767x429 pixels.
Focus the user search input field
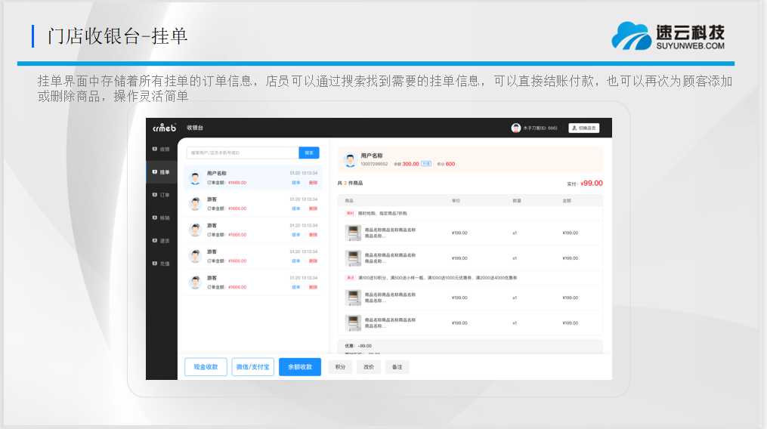pyautogui.click(x=242, y=153)
